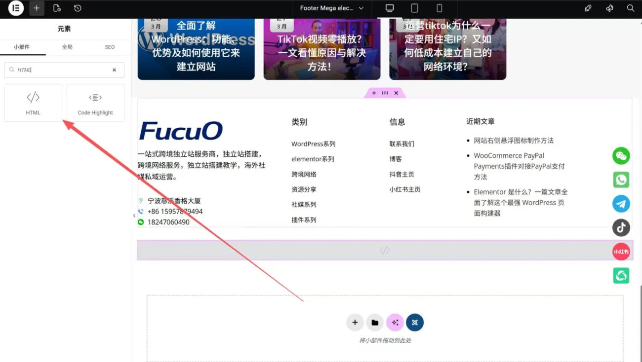Image resolution: width=642 pixels, height=362 pixels.
Task: Open the Finder search with magnifier icon
Action: (x=630, y=8)
